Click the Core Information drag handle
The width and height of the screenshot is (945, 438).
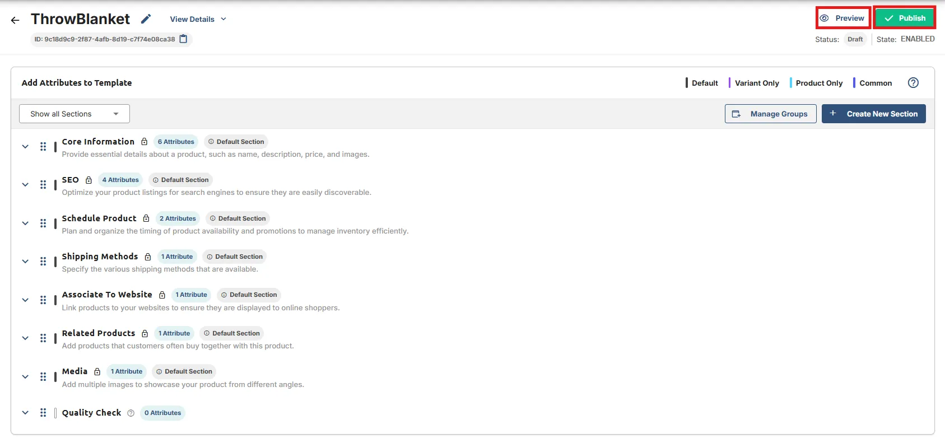pyautogui.click(x=43, y=147)
